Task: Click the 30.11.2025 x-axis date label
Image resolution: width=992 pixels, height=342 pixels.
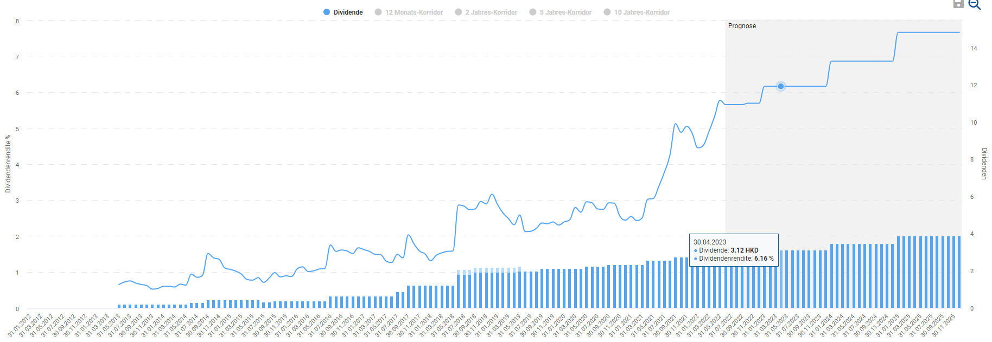Action: 944,325
